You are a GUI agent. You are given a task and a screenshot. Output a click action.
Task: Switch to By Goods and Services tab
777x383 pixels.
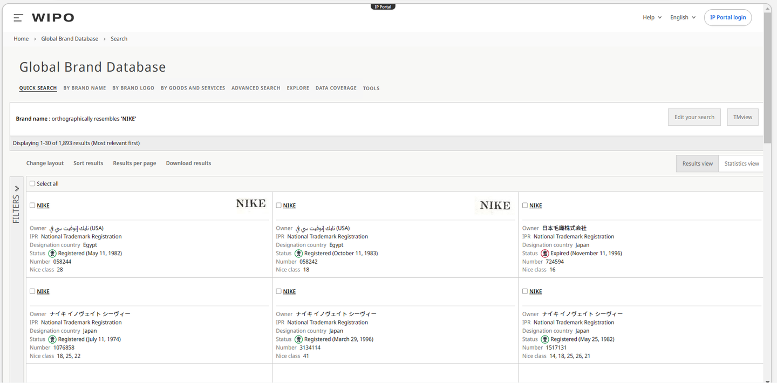(x=193, y=88)
